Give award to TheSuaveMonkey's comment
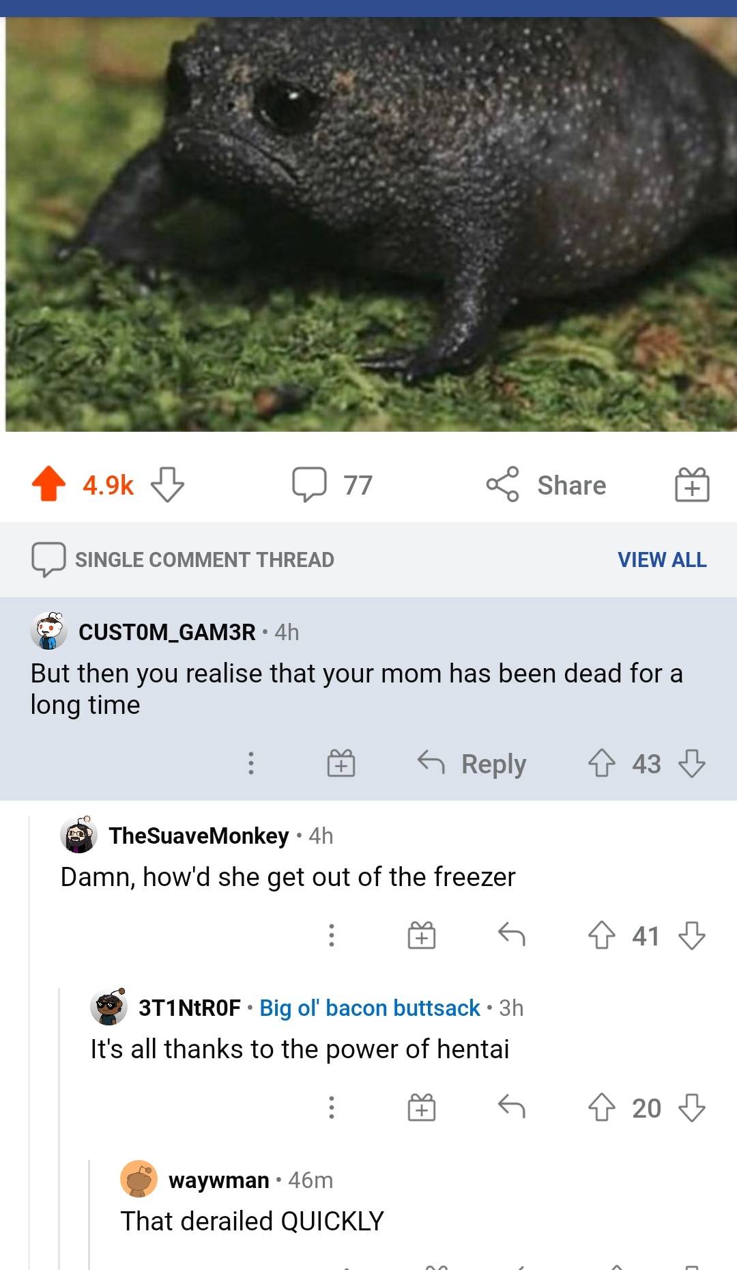 [422, 935]
